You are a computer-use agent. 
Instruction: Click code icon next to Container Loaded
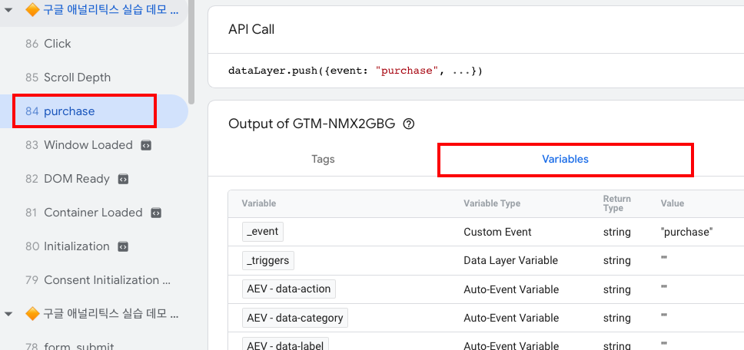[156, 213]
